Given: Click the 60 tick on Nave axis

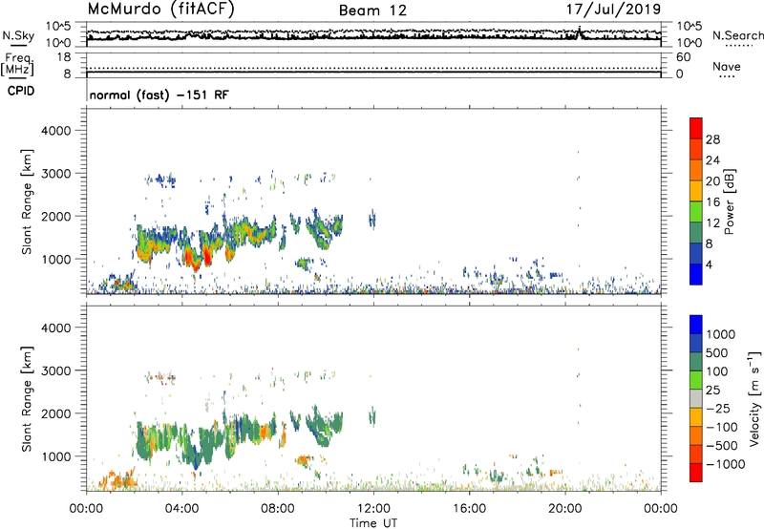Looking at the screenshot, I should (683, 57).
